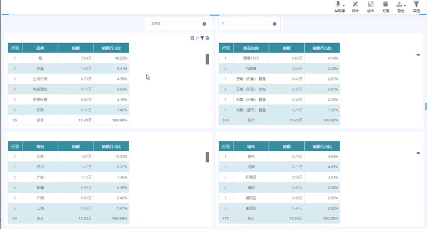Expand the 导出 dropdown arrow
Screen dimensions: 427x229
click(405, 5)
